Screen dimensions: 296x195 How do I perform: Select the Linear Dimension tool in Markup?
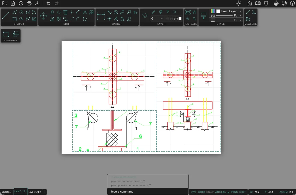click(100, 16)
